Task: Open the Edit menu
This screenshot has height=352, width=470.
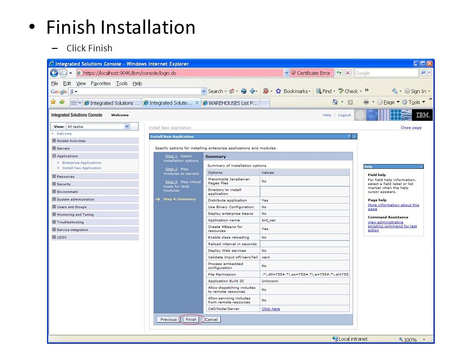Action: point(67,83)
